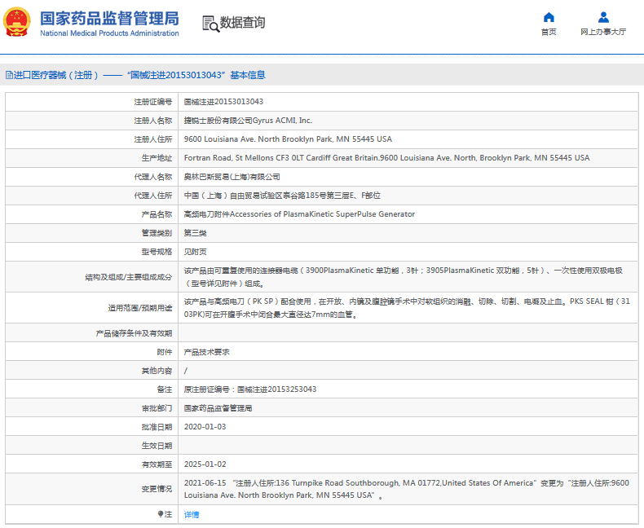
Task: Select remark 原注册证编号 国械注进20153253043
Action: [x=250, y=389]
